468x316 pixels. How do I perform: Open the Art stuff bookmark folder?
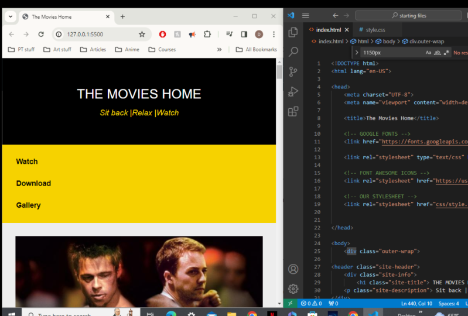coord(57,50)
